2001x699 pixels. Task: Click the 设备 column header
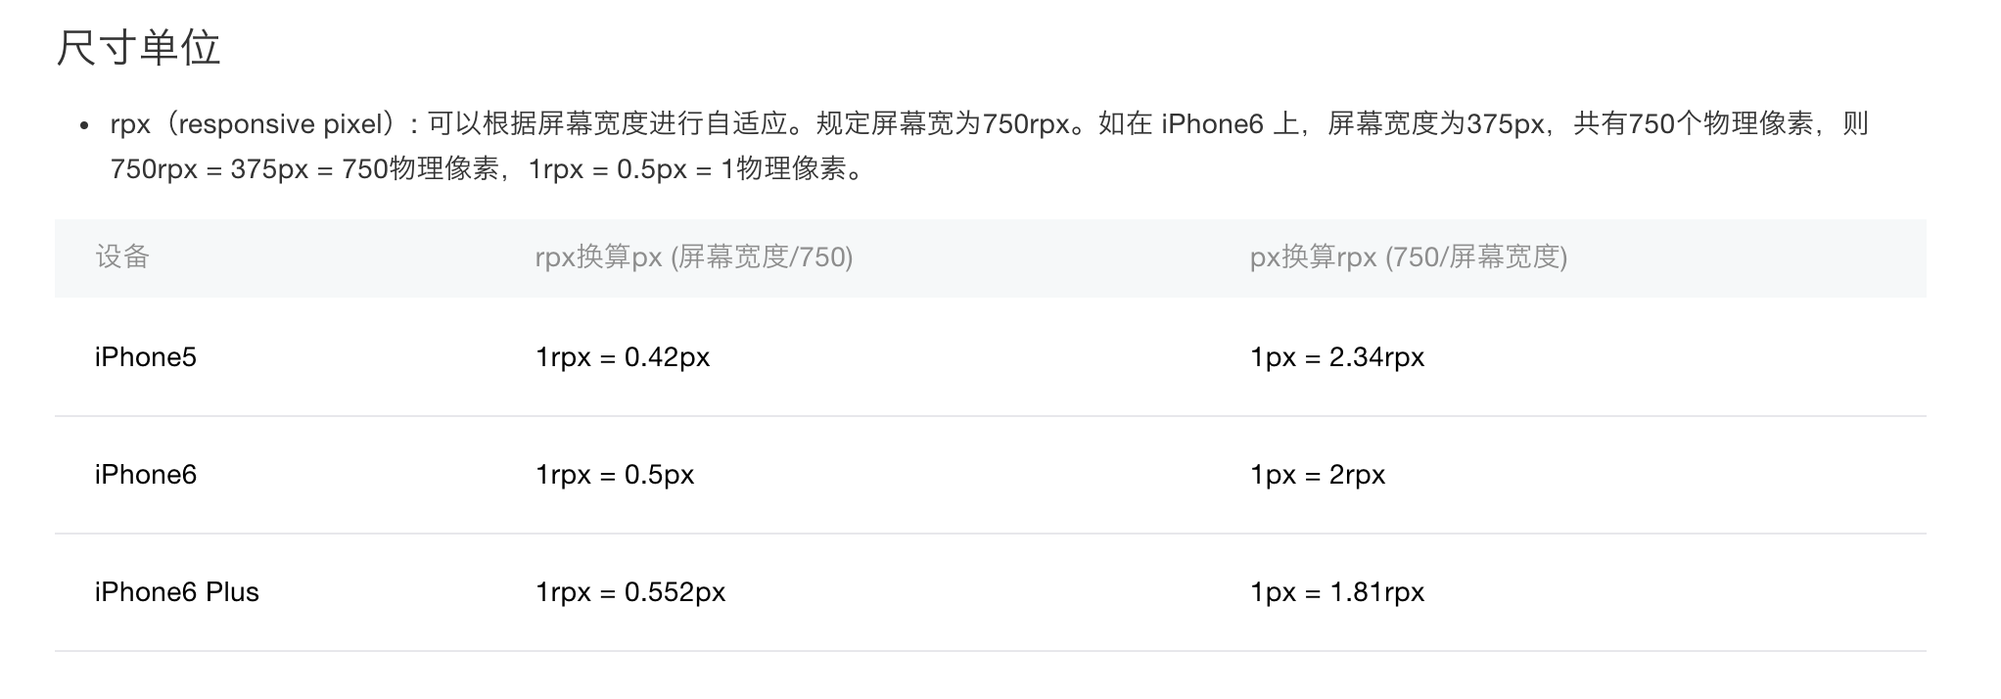[122, 257]
